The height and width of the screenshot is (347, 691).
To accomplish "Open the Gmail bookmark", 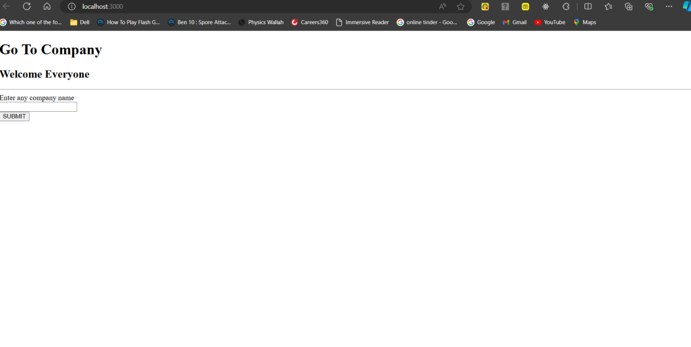I will pyautogui.click(x=514, y=22).
